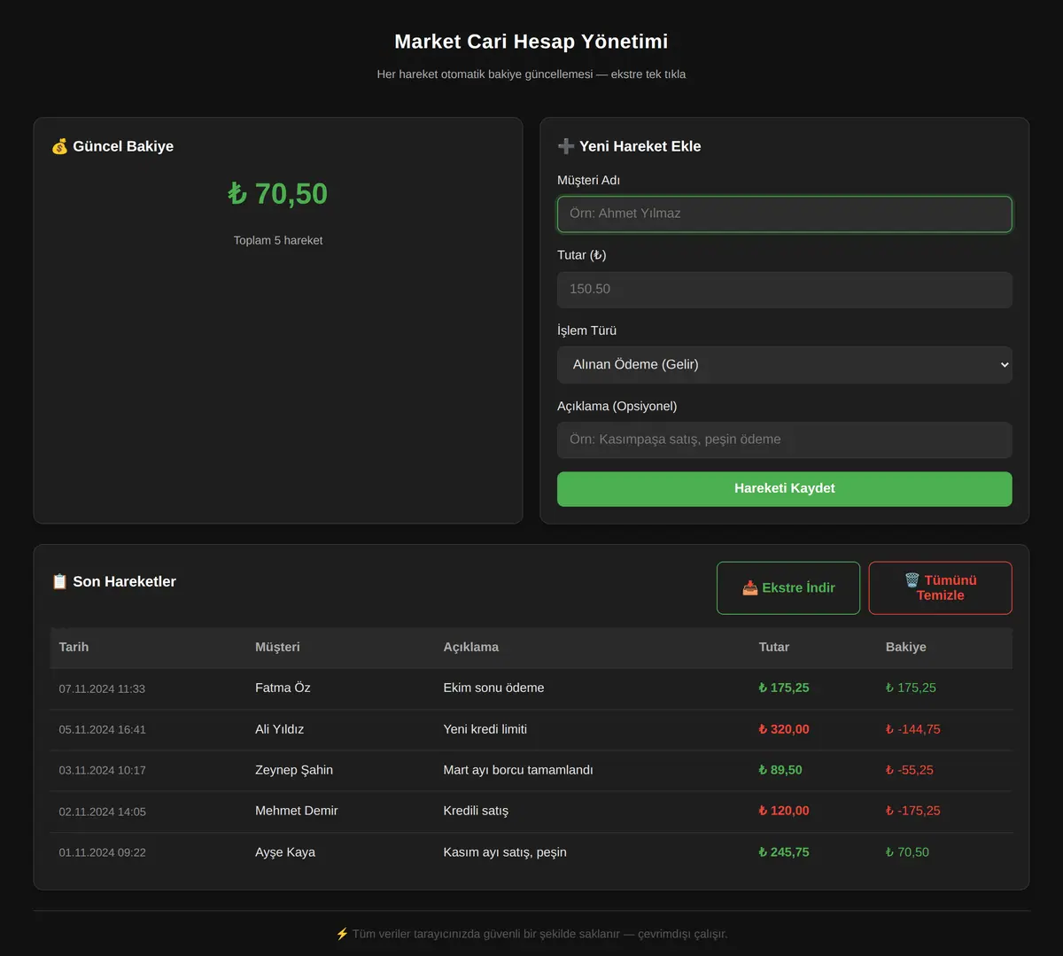Click the ₺ -144,75 balance cell
This screenshot has width=1063, height=956.
coord(912,729)
